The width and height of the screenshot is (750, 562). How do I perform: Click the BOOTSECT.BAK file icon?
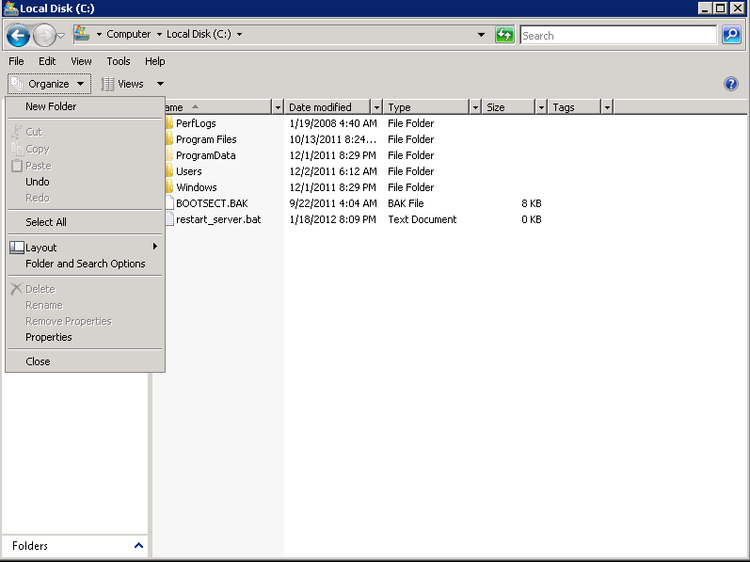coord(168,203)
